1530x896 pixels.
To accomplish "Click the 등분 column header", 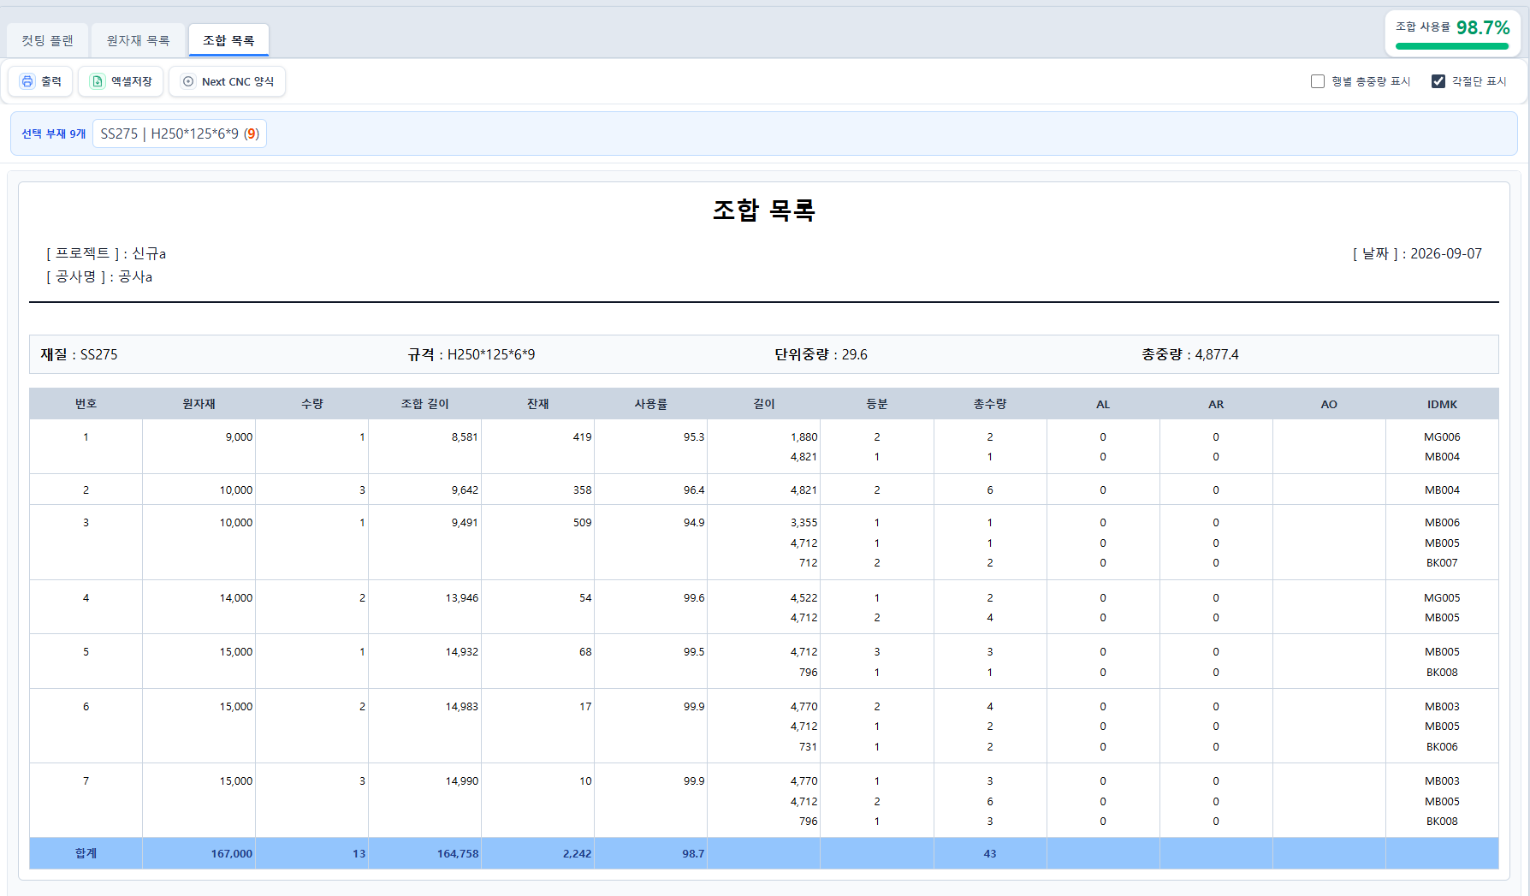I will point(876,404).
